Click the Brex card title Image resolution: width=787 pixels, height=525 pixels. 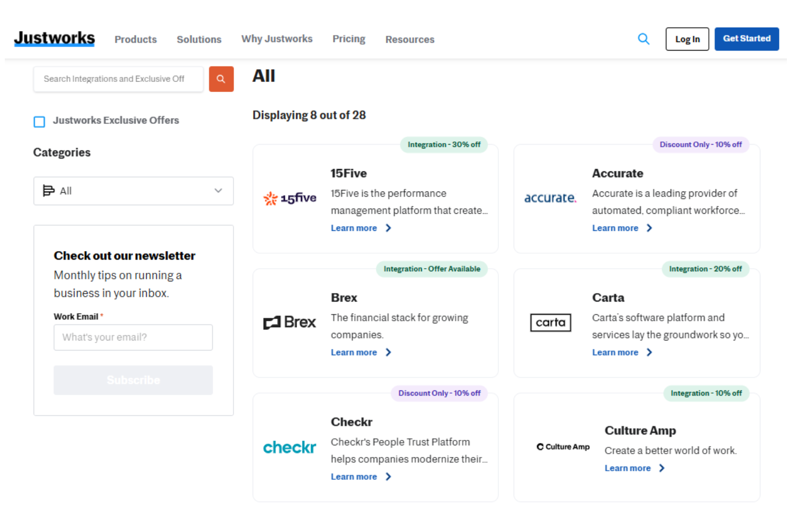click(x=344, y=298)
